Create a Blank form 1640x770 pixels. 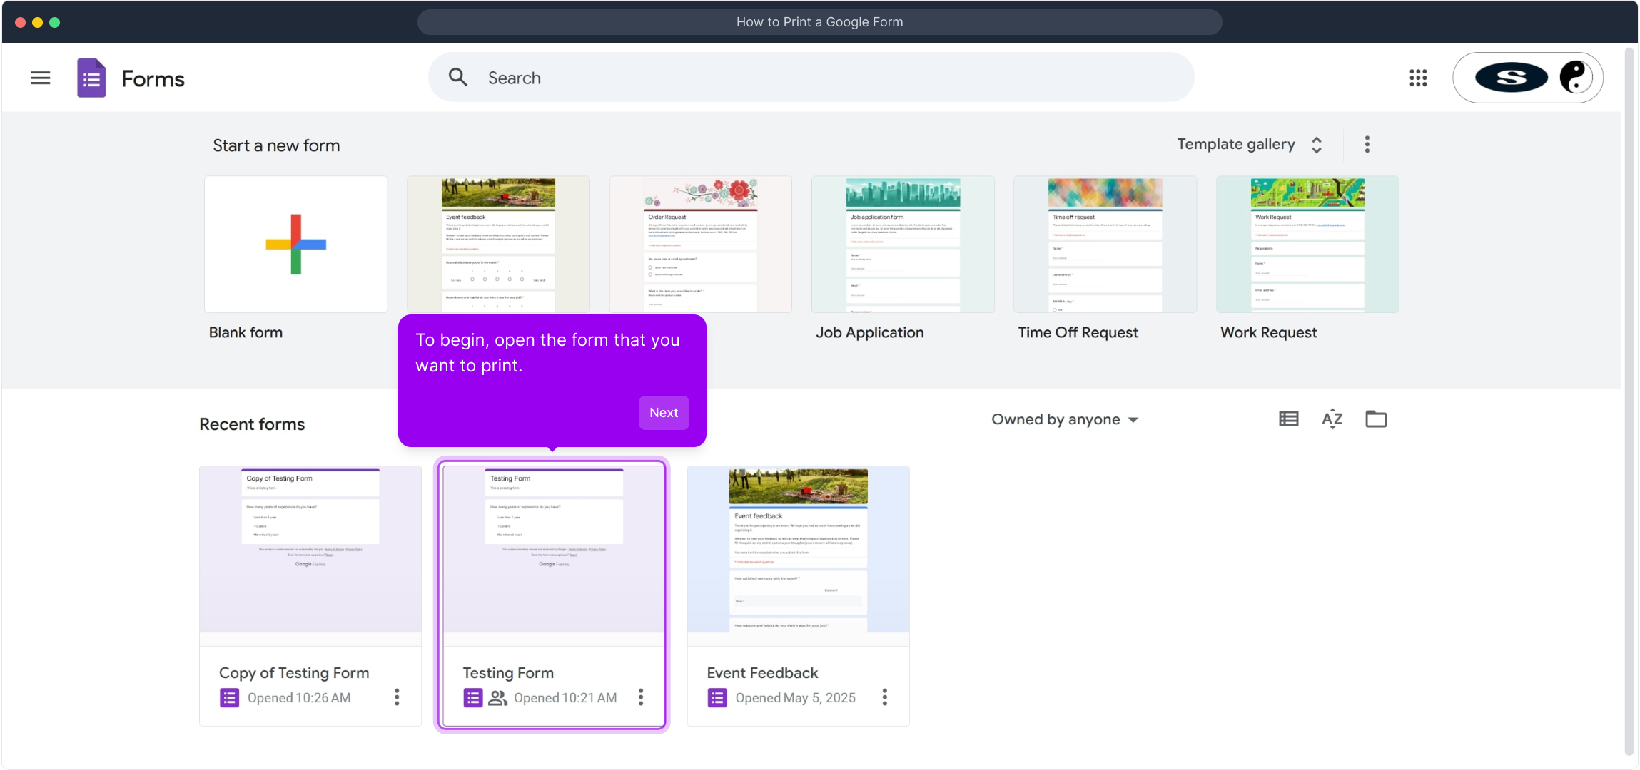click(295, 244)
